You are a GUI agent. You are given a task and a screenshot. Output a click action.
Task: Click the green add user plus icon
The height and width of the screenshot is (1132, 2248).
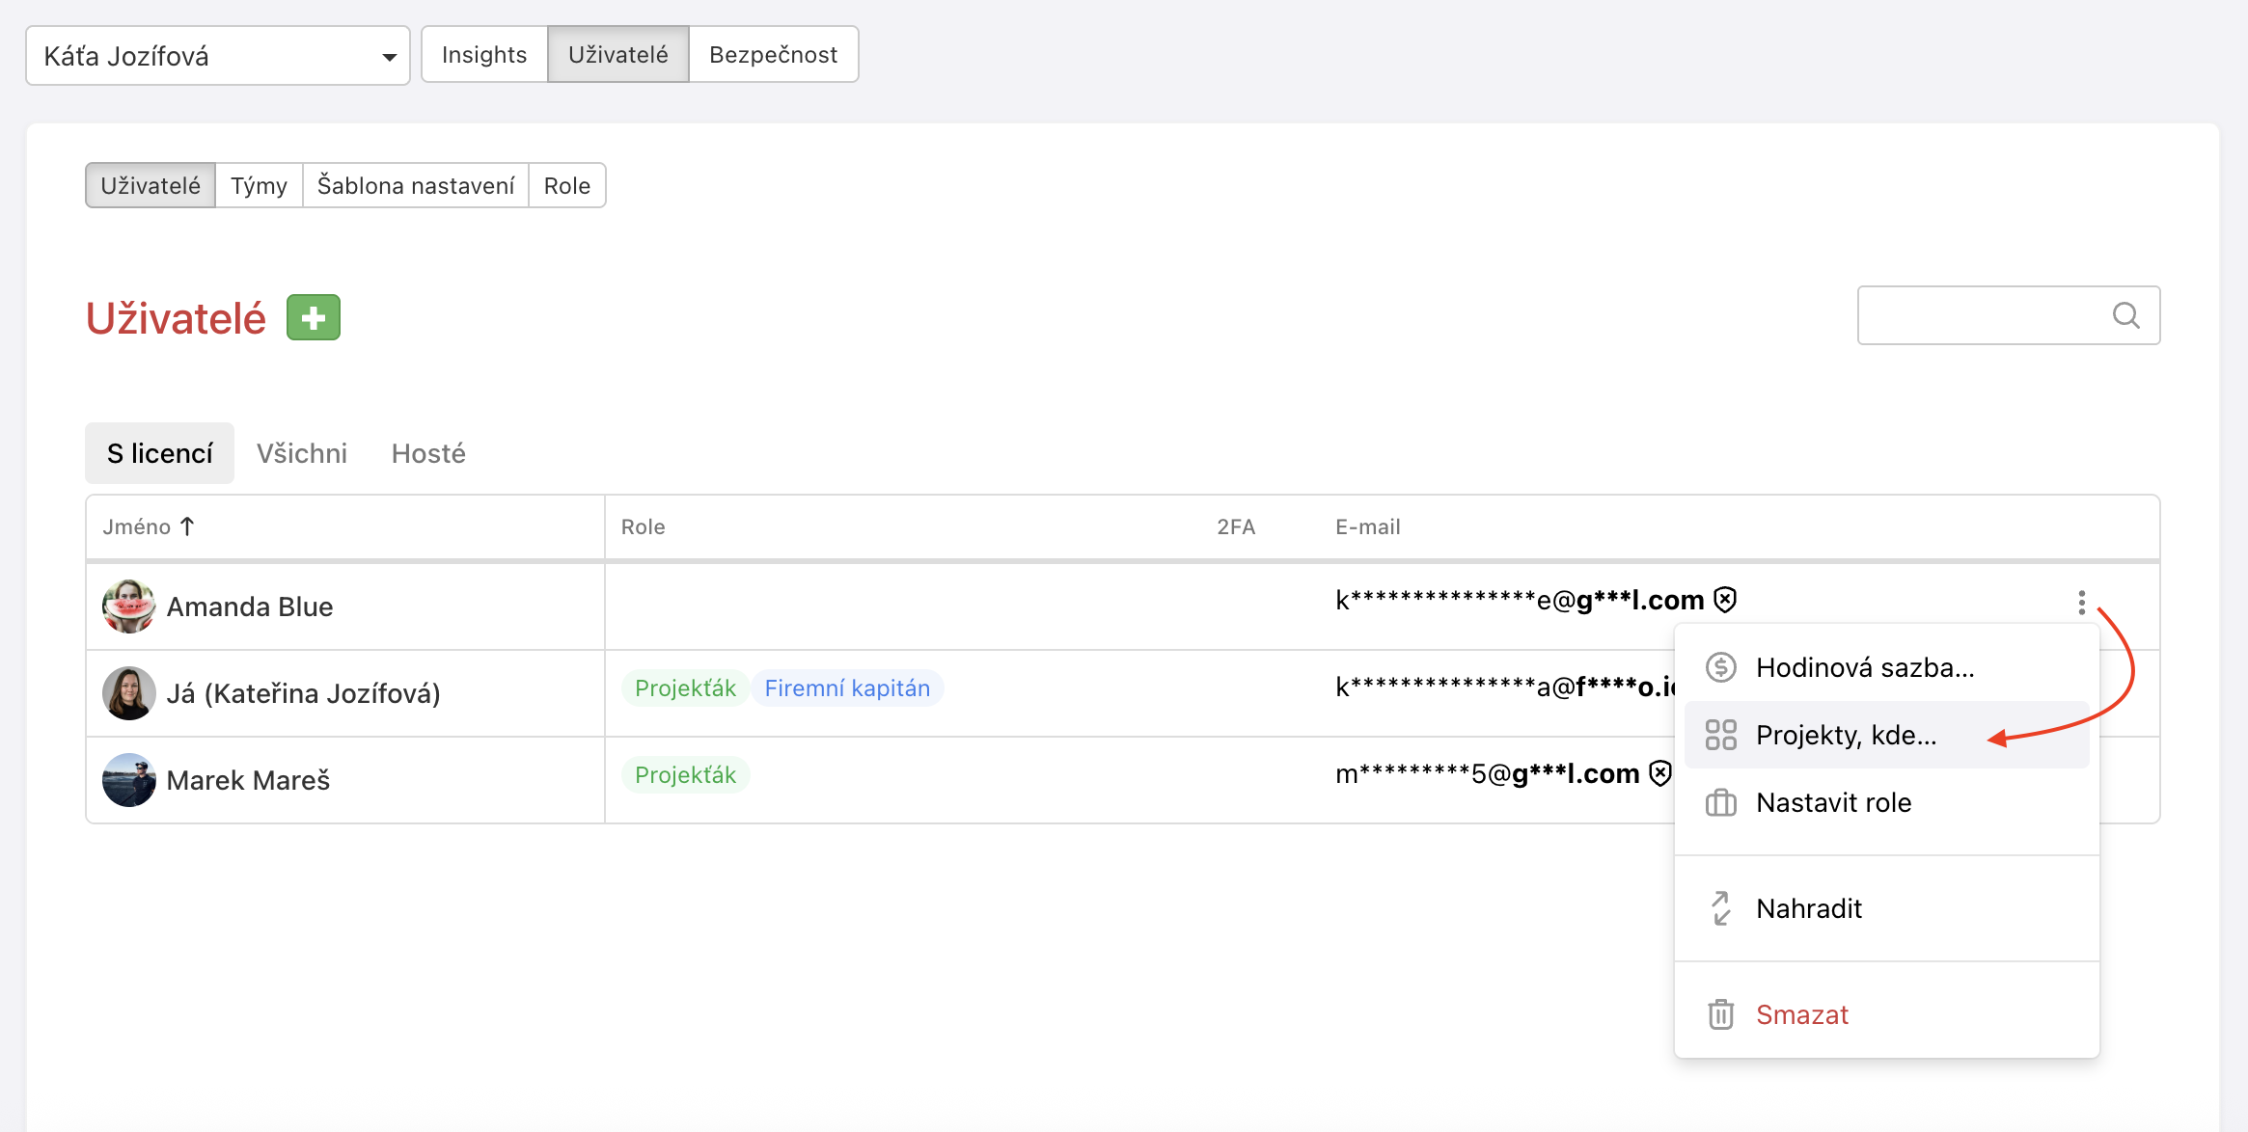click(x=314, y=317)
